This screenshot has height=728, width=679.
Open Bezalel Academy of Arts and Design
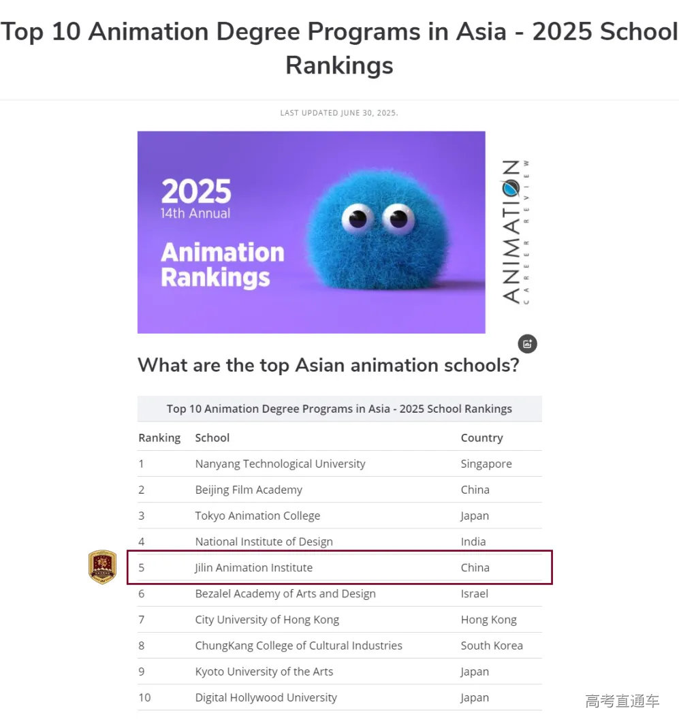pos(285,593)
